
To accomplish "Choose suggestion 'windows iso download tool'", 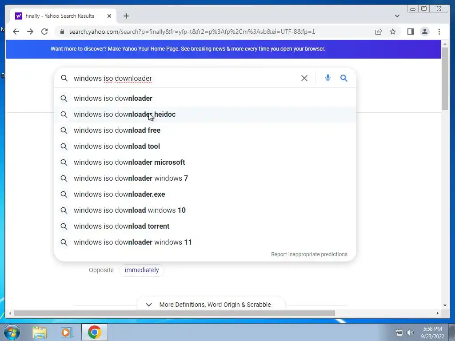I will click(205, 146).
